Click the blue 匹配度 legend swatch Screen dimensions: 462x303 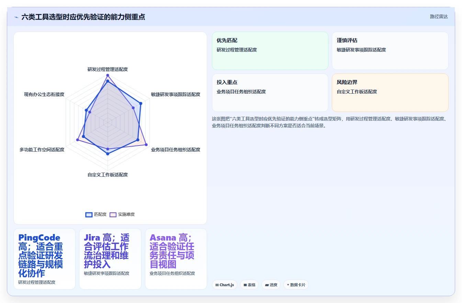point(89,214)
